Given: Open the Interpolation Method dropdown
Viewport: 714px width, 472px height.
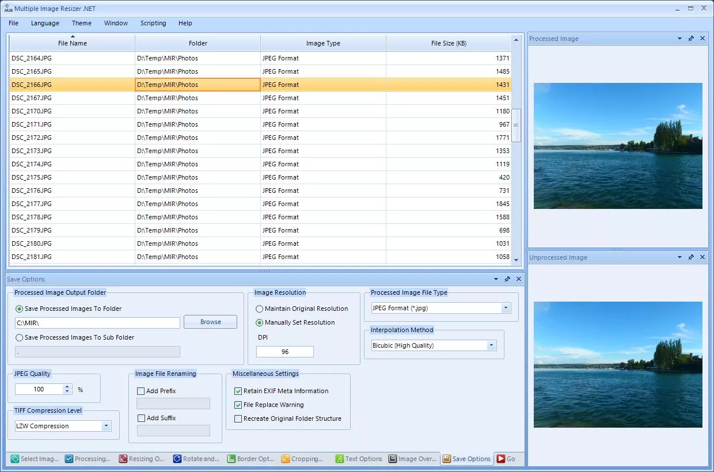Looking at the screenshot, I should click(x=492, y=345).
